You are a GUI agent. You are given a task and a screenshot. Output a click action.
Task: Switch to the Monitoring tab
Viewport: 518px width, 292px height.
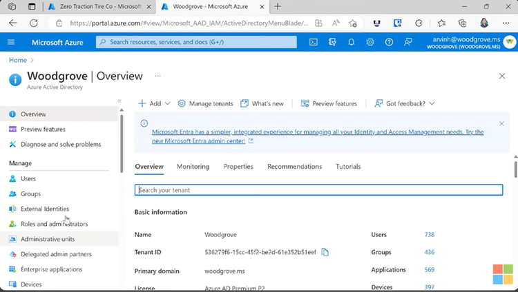click(x=193, y=167)
